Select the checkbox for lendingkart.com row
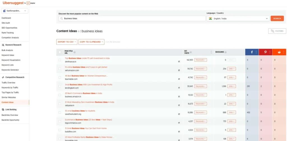Image resolution: width=287 pixels, height=141 pixels. [x=59, y=86]
